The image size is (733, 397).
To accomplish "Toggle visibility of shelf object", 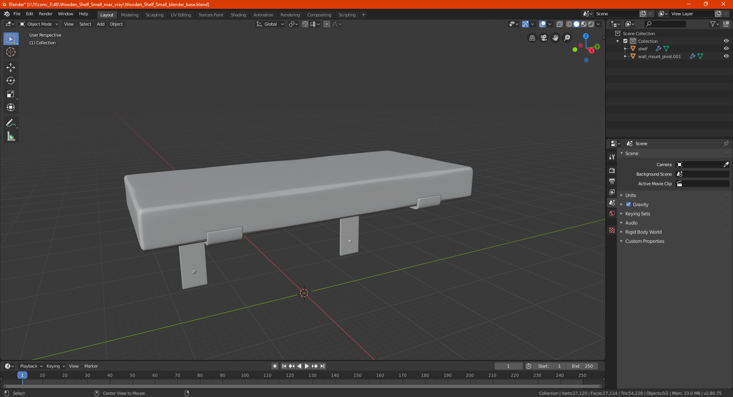I will (726, 48).
